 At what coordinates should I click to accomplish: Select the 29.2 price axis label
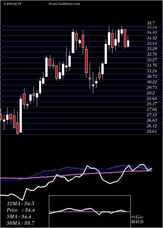151,93
